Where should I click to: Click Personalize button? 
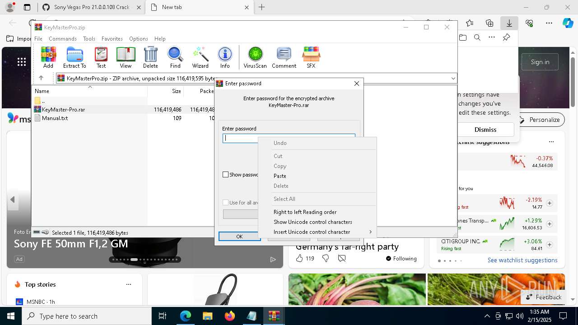(x=540, y=120)
